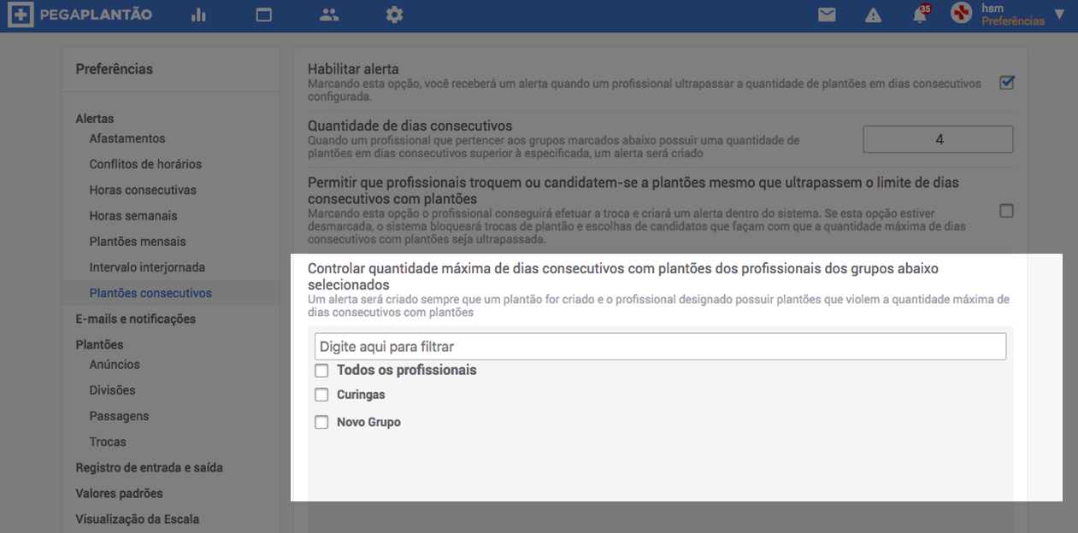Check the Todos os profissionais checkbox
The image size is (1078, 533).
[x=321, y=371]
